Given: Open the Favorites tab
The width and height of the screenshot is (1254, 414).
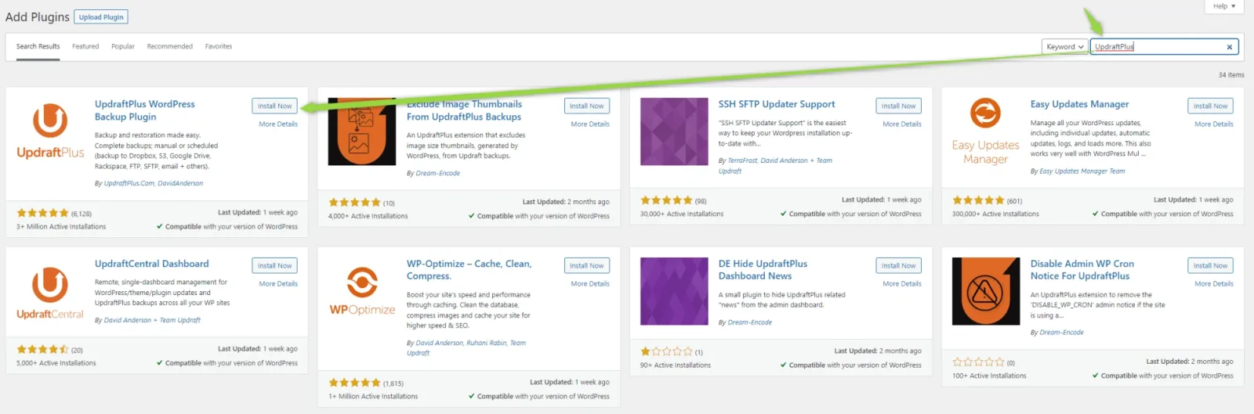Looking at the screenshot, I should (x=219, y=46).
